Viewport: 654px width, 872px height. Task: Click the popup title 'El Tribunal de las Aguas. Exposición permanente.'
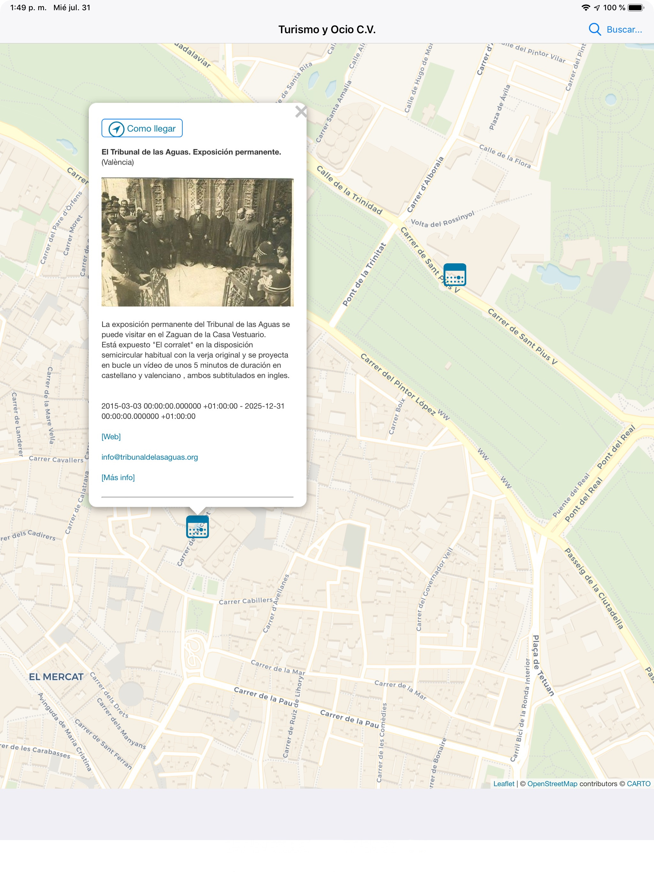point(191,152)
